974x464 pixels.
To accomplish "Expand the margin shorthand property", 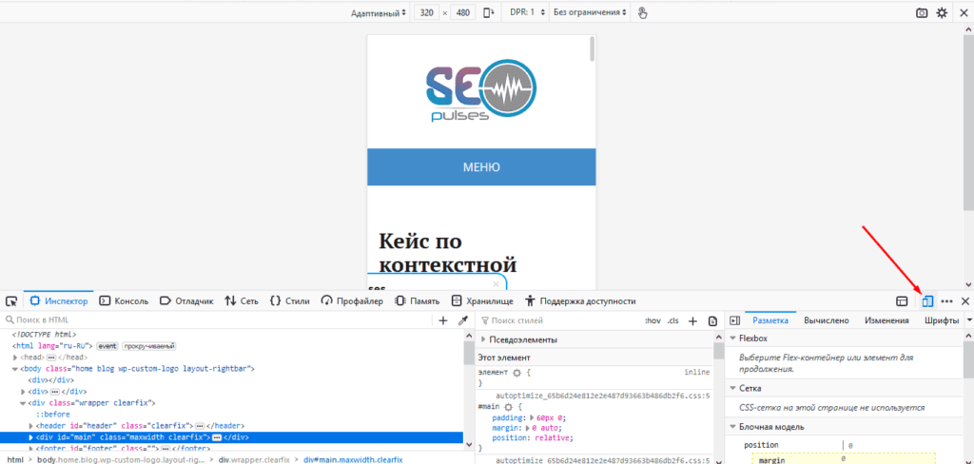I will pyautogui.click(x=527, y=428).
